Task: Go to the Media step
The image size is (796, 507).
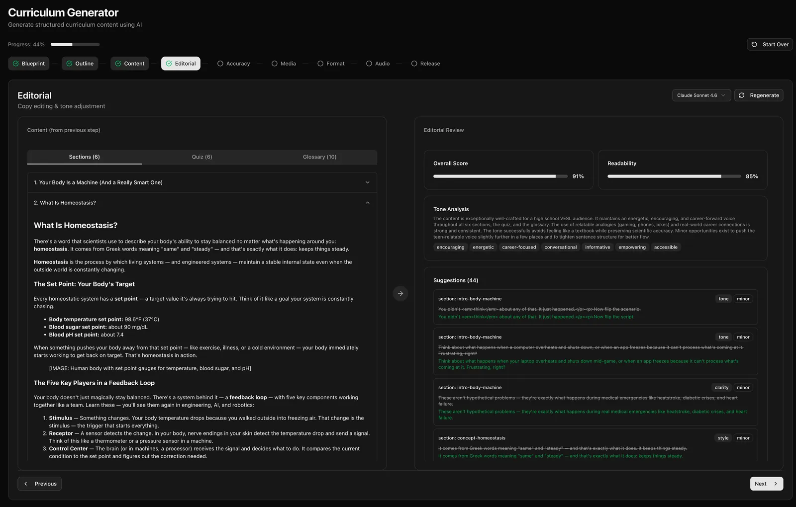Action: (284, 64)
